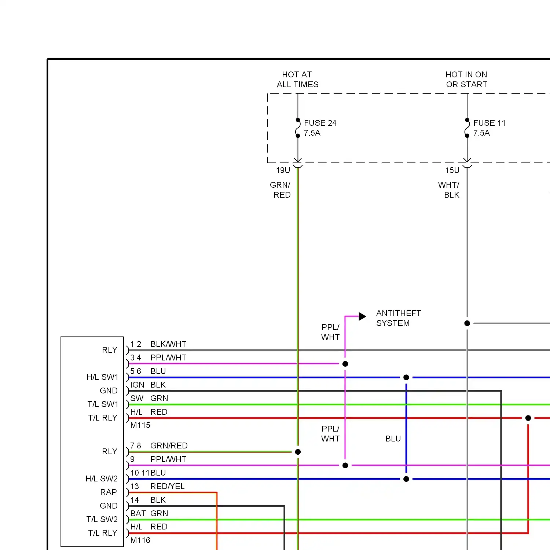Viewport: 550px width, 550px height.
Task: Click connector pin label '15U'
Action: tap(452, 170)
